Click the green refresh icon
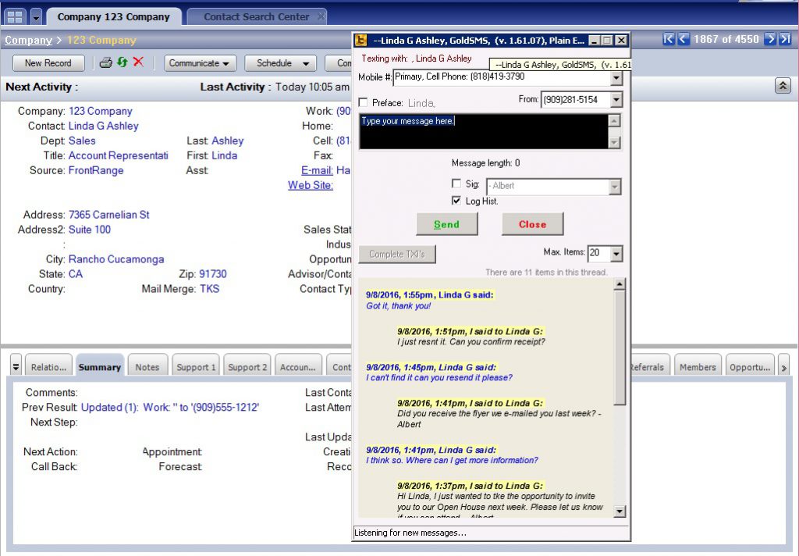This screenshot has height=556, width=799. [x=123, y=62]
